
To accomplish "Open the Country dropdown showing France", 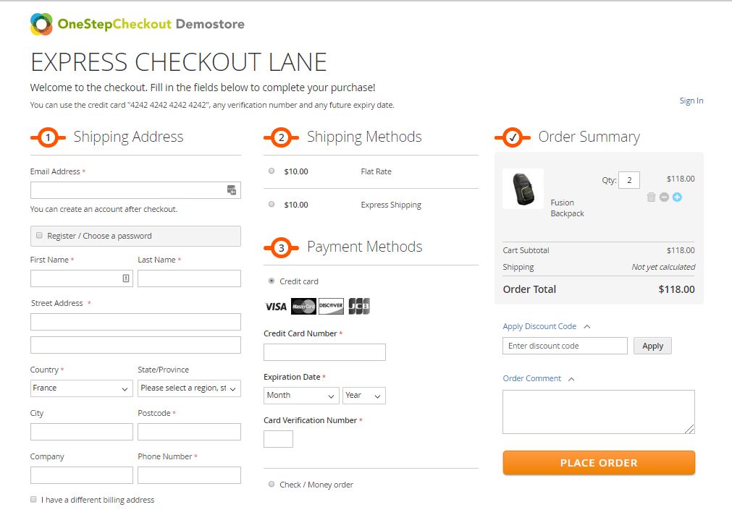I will [81, 388].
